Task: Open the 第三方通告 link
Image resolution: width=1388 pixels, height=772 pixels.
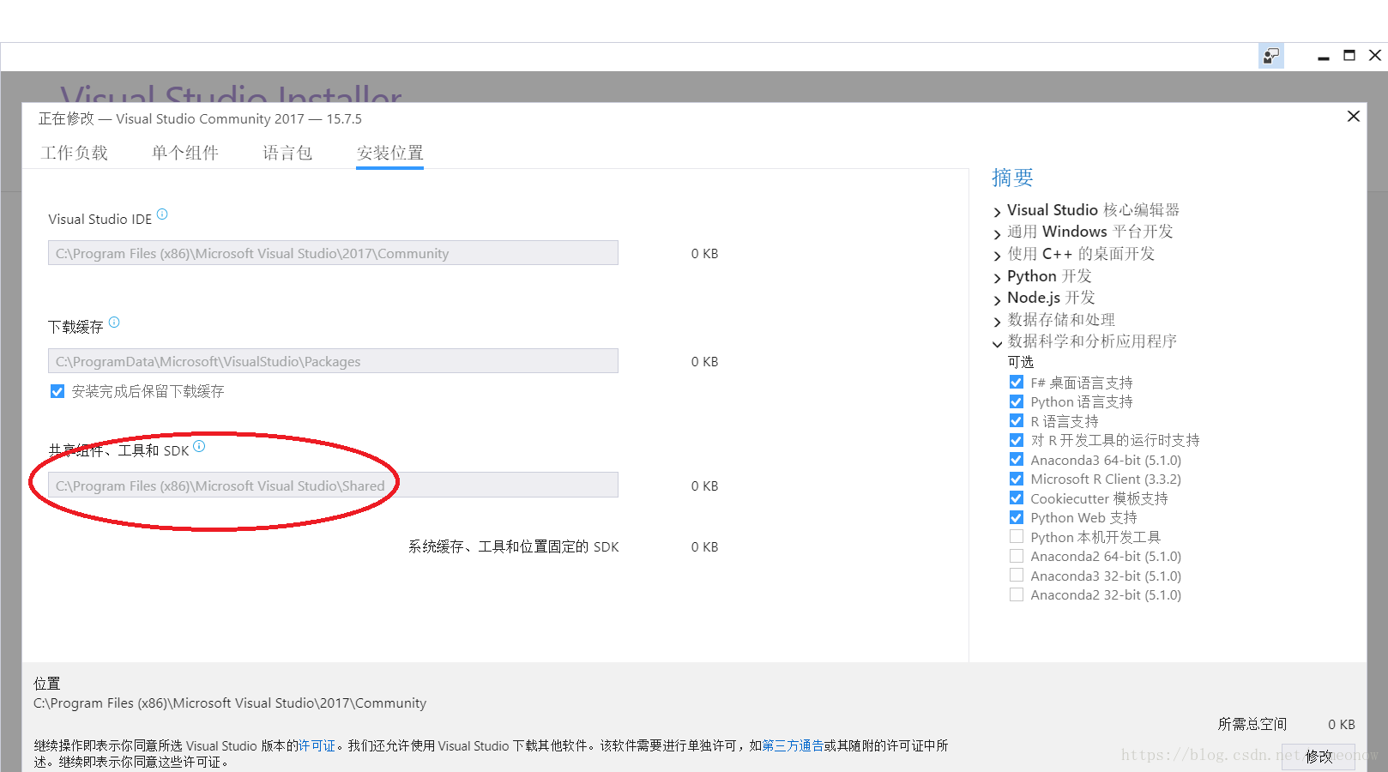Action: click(x=793, y=746)
